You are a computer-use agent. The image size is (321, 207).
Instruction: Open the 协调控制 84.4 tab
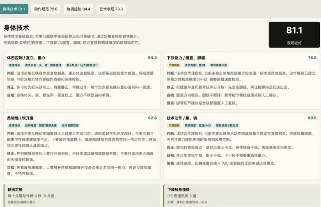pyautogui.click(x=78, y=9)
